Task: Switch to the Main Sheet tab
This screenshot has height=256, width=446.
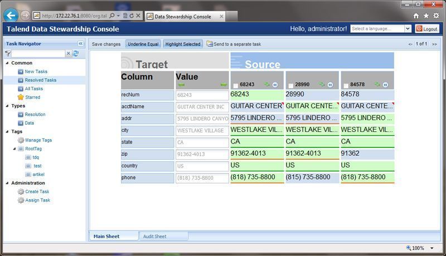Action: (114, 236)
